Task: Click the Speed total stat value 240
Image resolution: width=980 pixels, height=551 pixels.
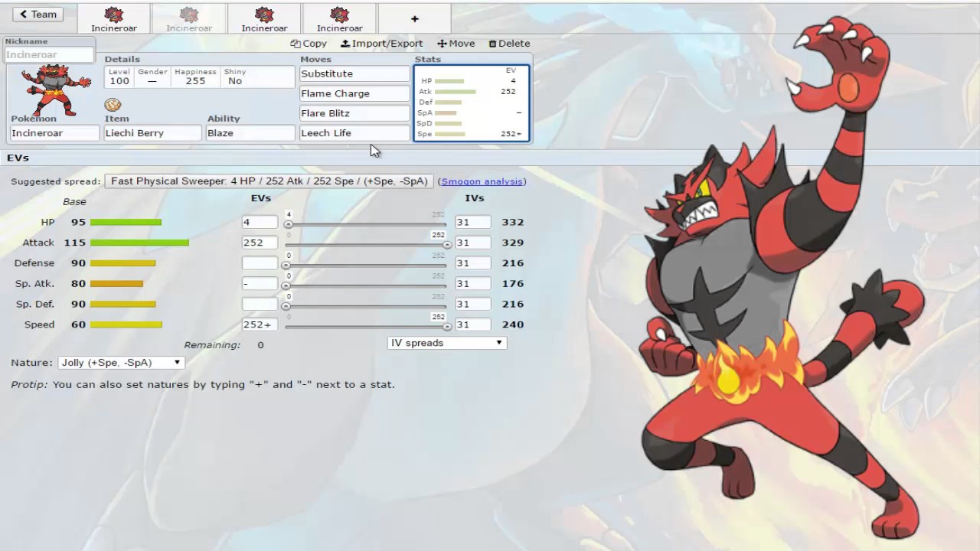Action: 513,324
